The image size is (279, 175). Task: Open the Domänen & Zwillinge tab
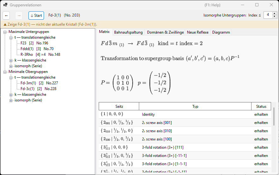point(165,32)
